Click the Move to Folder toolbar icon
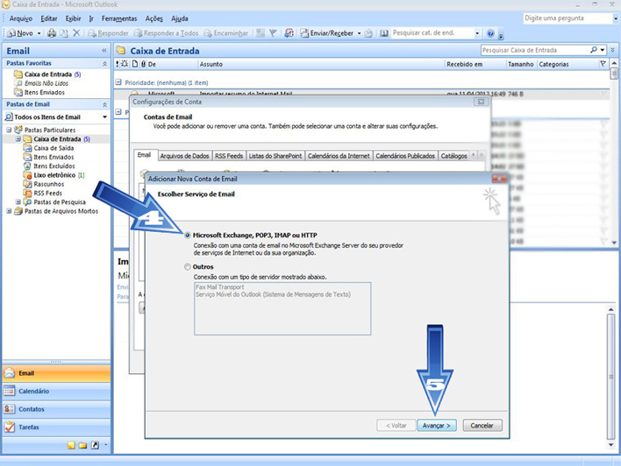Screen dimensions: 621x466 click(64, 33)
